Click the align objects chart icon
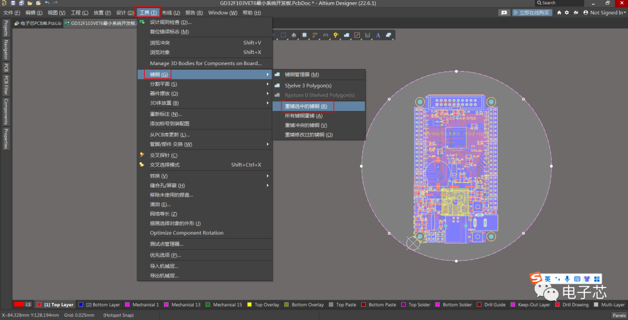Screen dimensions: 628x320 pyautogui.click(x=294, y=35)
